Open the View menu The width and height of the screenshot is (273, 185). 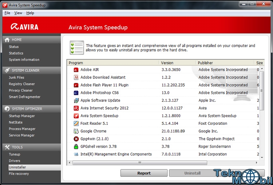click(x=18, y=13)
